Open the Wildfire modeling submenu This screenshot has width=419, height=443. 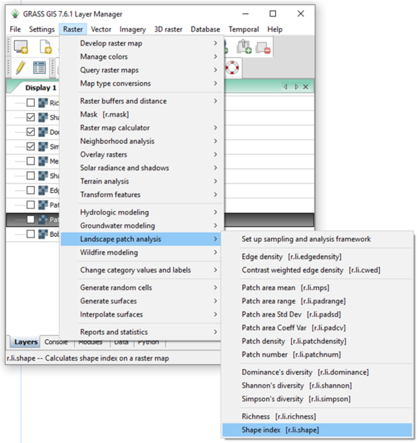pos(142,252)
